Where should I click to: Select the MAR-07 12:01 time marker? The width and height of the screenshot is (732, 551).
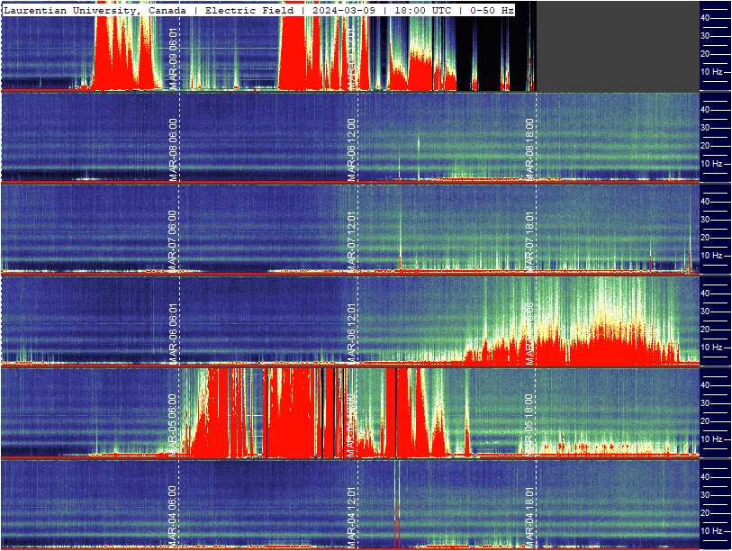pyautogui.click(x=351, y=241)
